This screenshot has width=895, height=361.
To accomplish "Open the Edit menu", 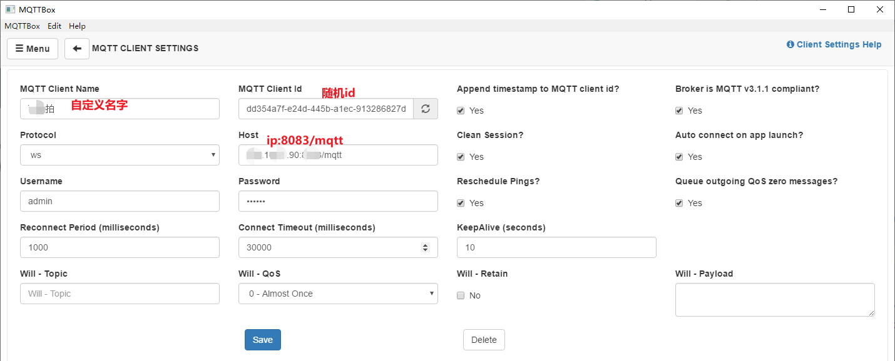I will (x=54, y=26).
